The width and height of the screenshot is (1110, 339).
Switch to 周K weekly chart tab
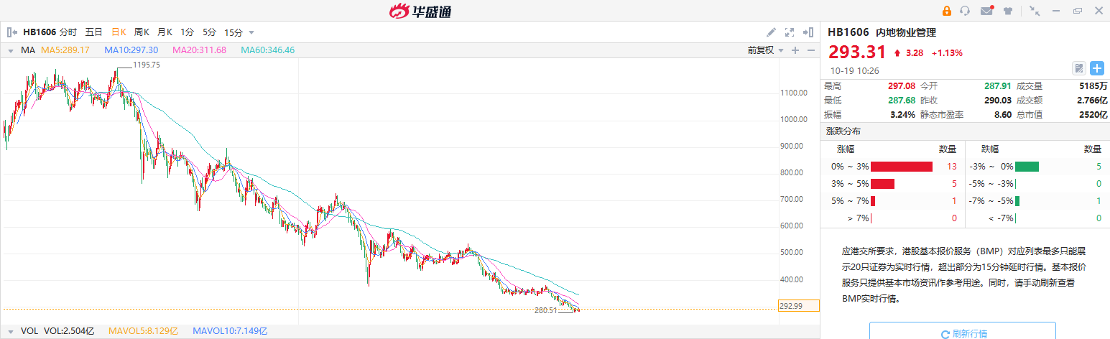tap(142, 32)
